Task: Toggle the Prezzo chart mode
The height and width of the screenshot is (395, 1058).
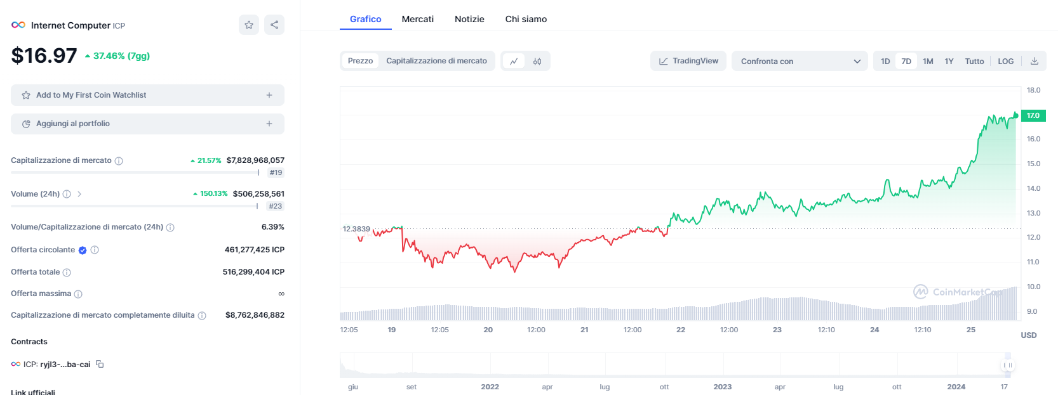Action: (x=360, y=61)
